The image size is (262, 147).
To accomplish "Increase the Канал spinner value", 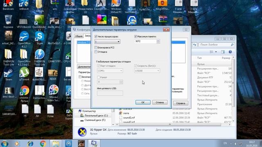I will (121, 81).
